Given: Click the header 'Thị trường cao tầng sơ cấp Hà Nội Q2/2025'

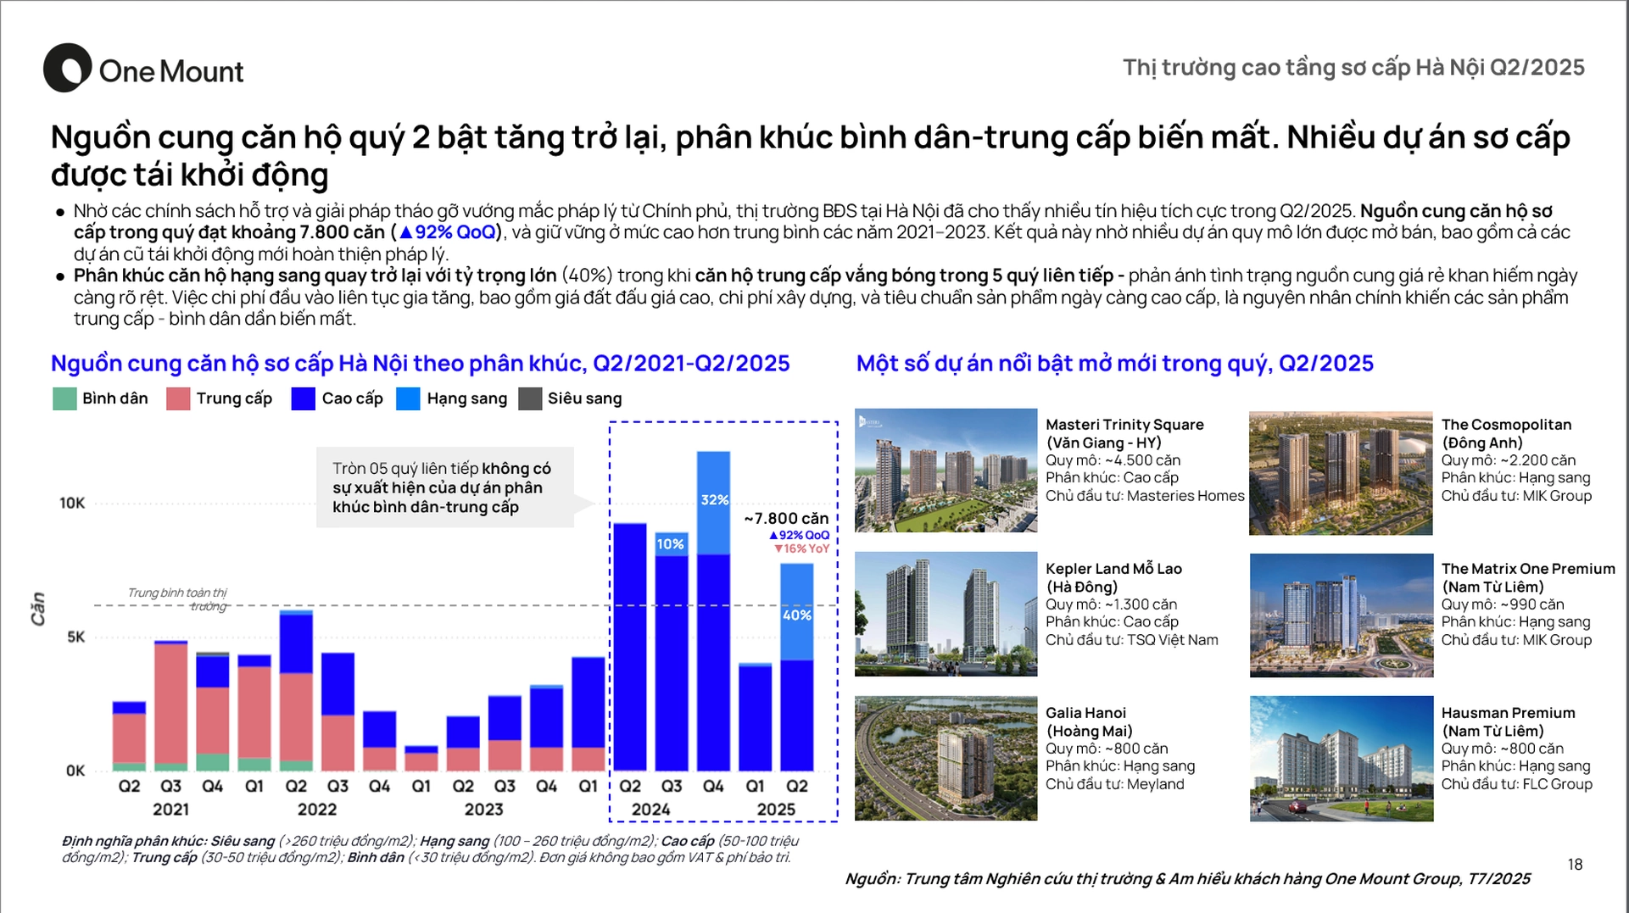Looking at the screenshot, I should tap(1353, 68).
